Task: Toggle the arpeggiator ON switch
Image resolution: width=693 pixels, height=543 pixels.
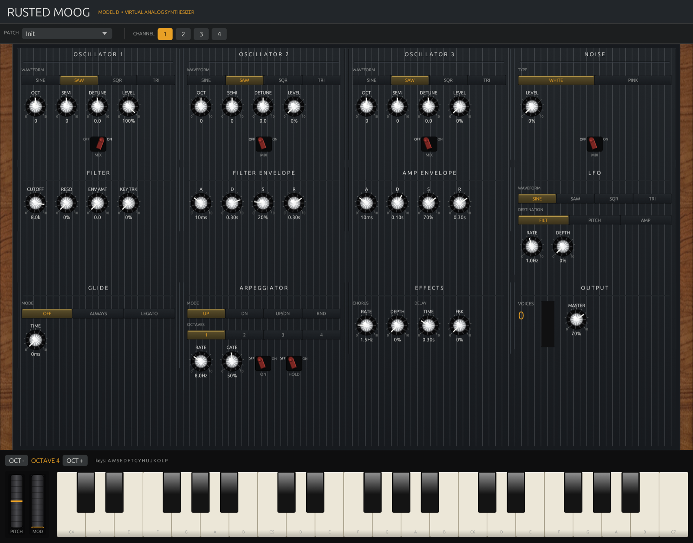Action: [263, 363]
